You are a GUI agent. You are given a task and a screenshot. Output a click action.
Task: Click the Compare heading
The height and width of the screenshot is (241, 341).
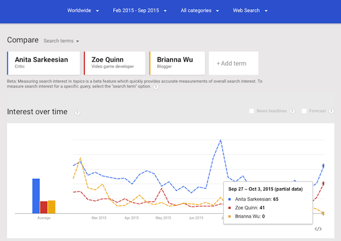(23, 40)
